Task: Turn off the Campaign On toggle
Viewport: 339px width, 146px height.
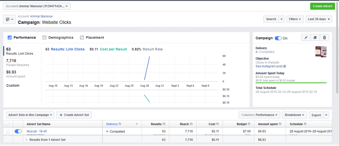Action: coord(278,38)
